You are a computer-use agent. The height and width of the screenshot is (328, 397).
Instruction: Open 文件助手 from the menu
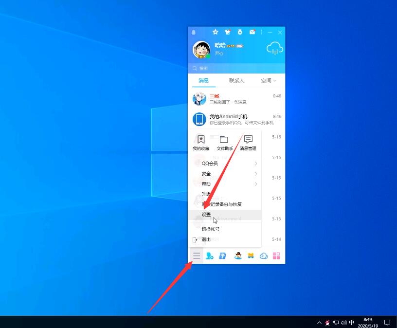pos(225,143)
